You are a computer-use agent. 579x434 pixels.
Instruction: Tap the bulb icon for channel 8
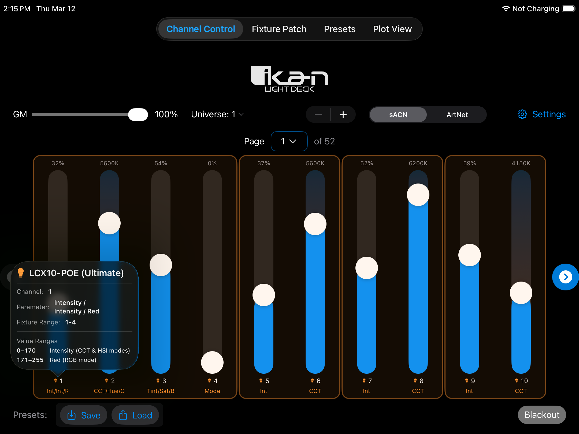(415, 381)
